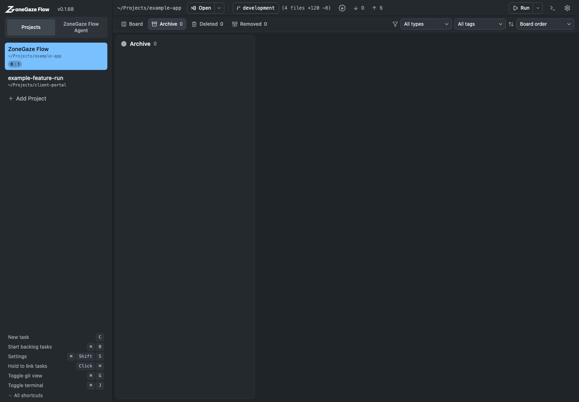Select the ZoneGaze Flow Agent tab

click(81, 27)
